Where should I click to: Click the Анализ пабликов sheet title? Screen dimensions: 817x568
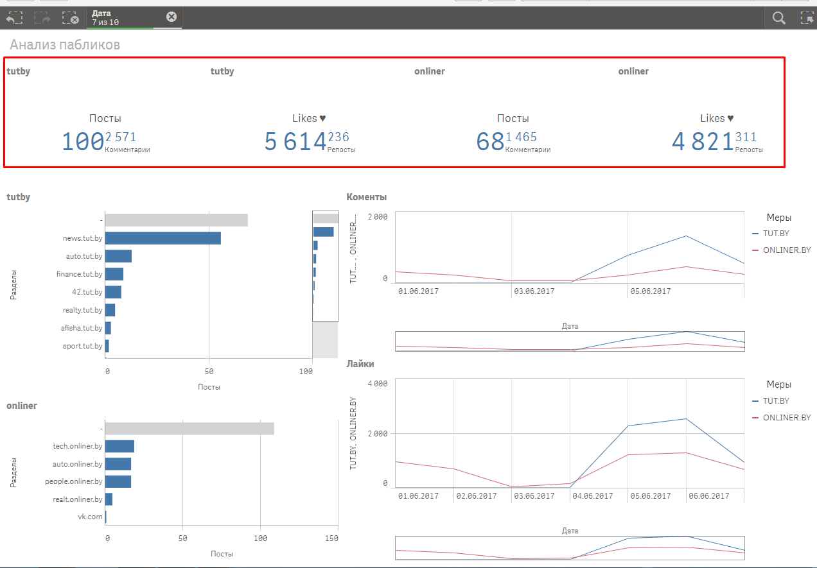click(65, 45)
